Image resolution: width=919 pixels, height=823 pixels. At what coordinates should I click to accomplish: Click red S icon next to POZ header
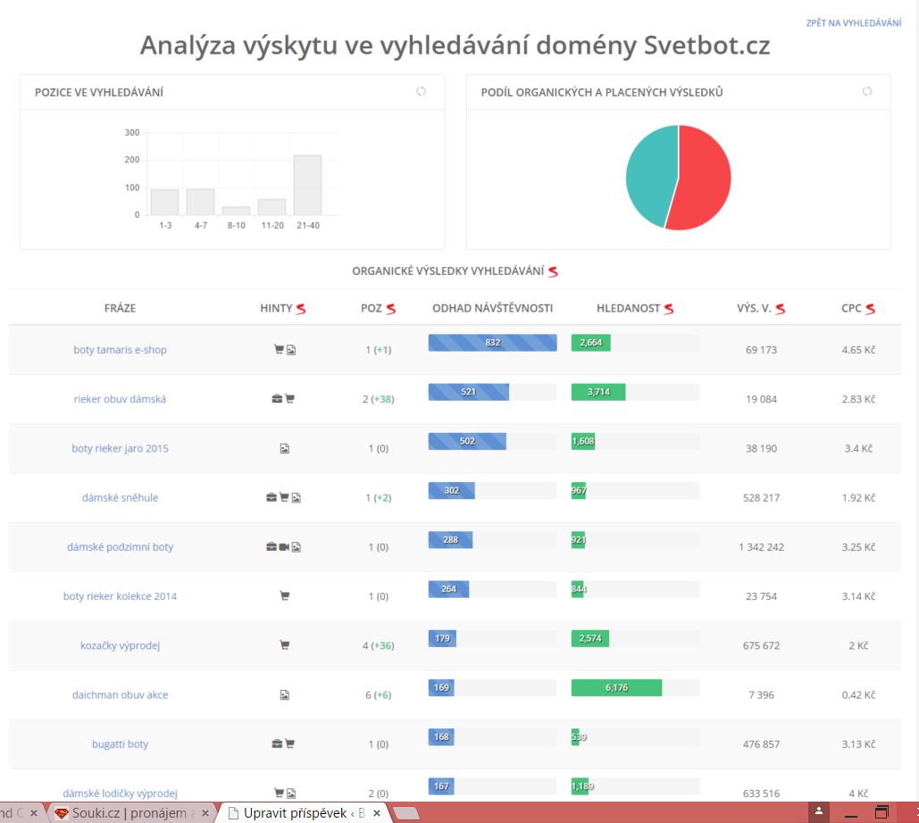coord(391,309)
